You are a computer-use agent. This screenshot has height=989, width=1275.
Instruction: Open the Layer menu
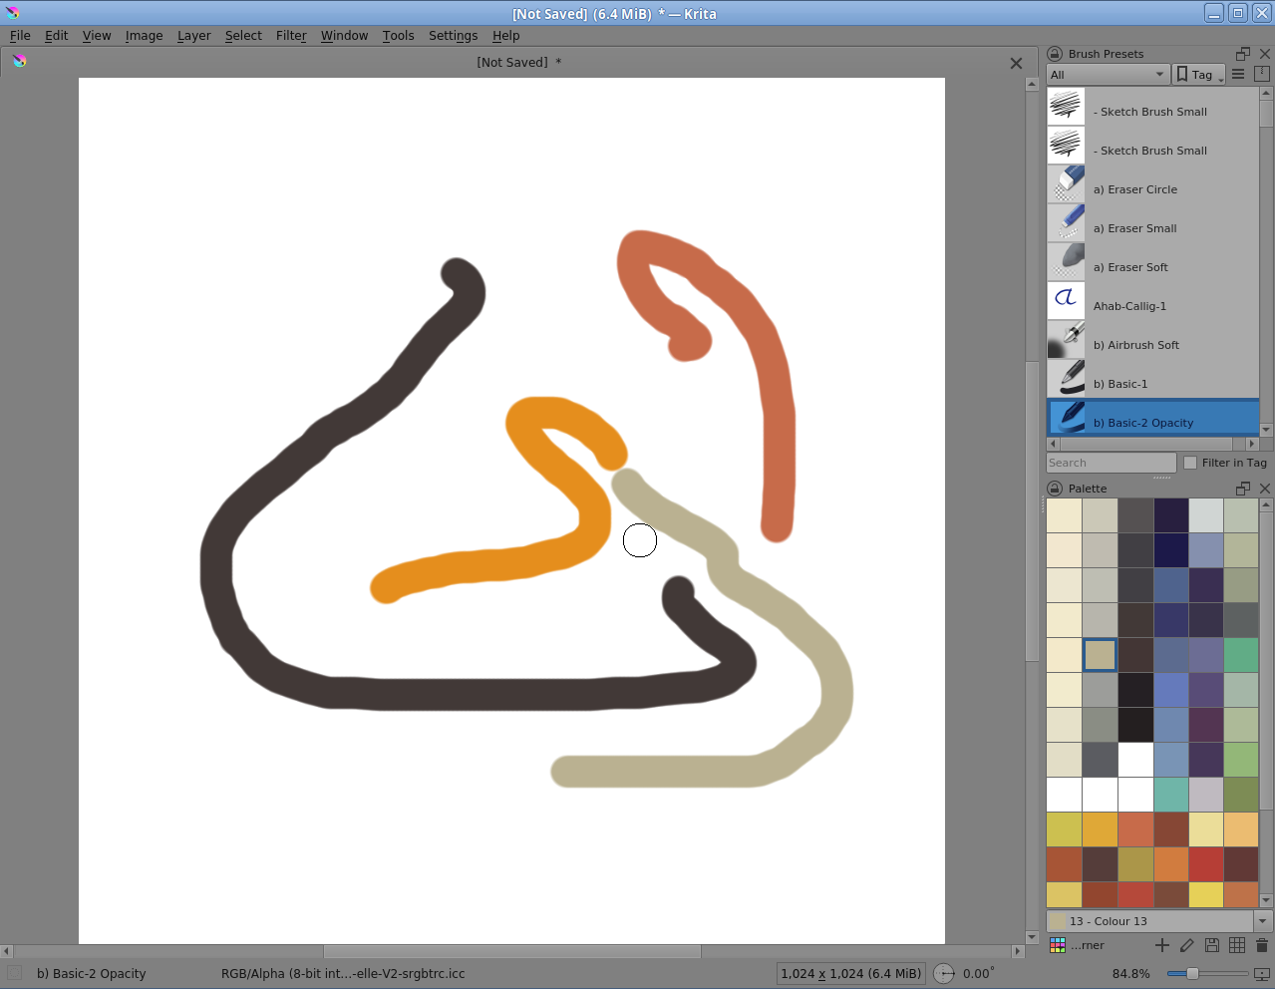[193, 36]
